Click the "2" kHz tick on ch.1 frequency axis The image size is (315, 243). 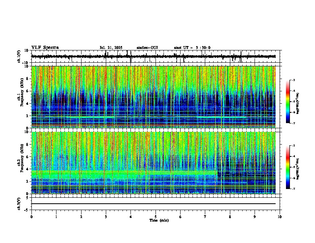[28, 116]
